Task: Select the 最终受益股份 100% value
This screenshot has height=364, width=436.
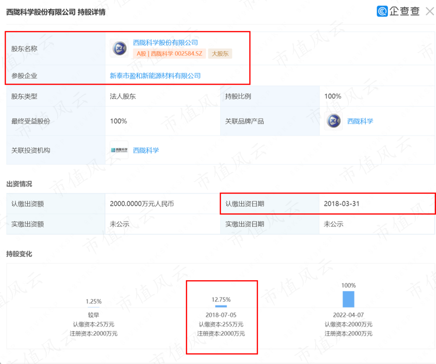Action: (x=119, y=121)
